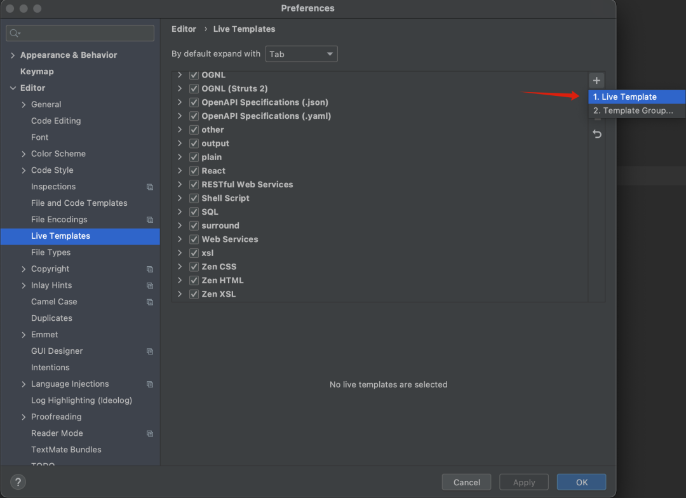Image resolution: width=686 pixels, height=498 pixels.
Task: Uncheck the OGNL (Struts 2) group checkbox
Action: [x=194, y=88]
